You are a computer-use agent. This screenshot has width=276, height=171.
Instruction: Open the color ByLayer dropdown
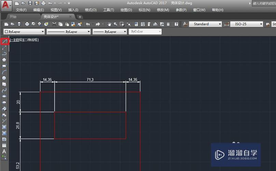[x=24, y=31]
